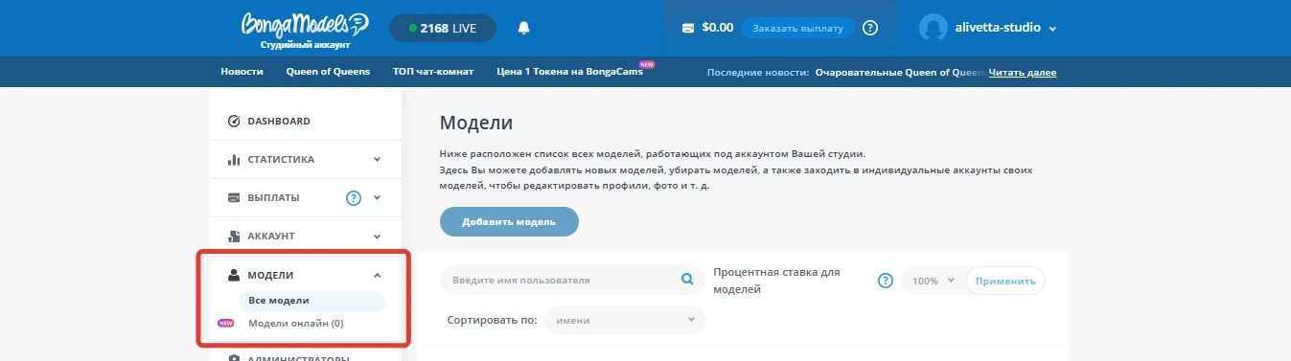Open payout help question mark in header
This screenshot has height=361, width=1291.
(x=870, y=28)
